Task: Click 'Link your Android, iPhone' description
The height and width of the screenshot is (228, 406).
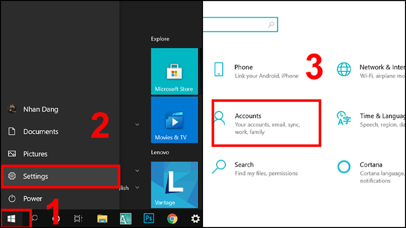Action: [x=267, y=76]
